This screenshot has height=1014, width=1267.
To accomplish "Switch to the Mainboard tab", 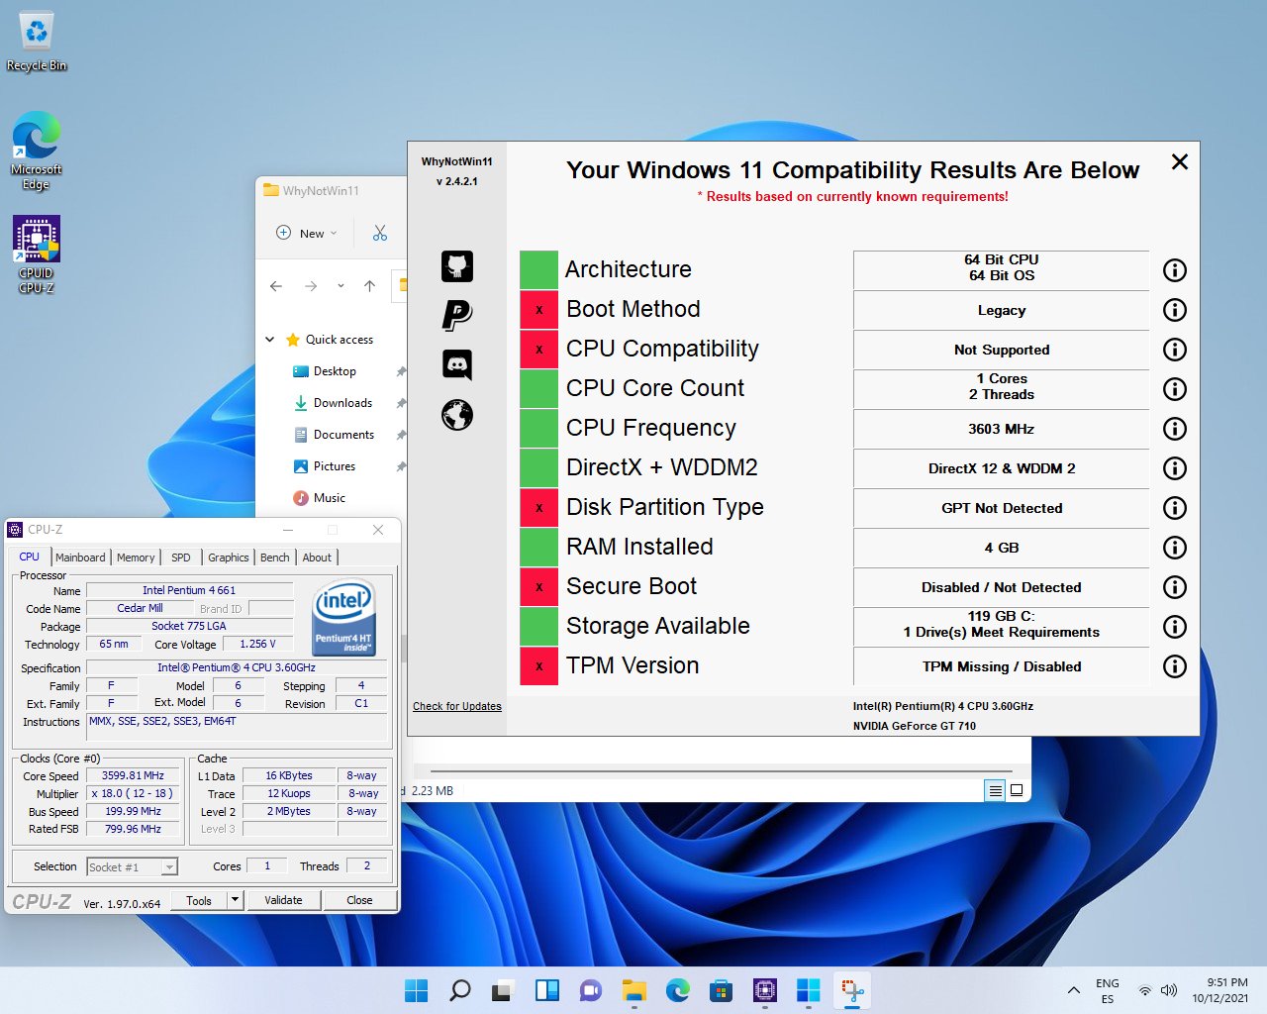I will (80, 558).
